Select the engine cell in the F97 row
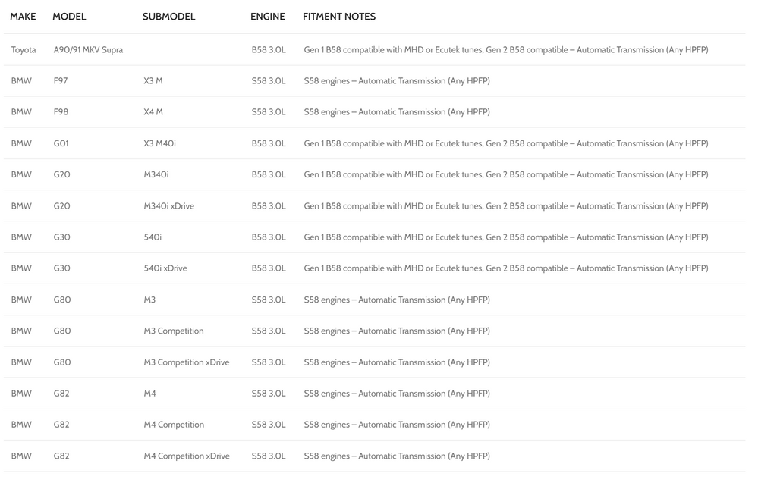 coord(269,81)
